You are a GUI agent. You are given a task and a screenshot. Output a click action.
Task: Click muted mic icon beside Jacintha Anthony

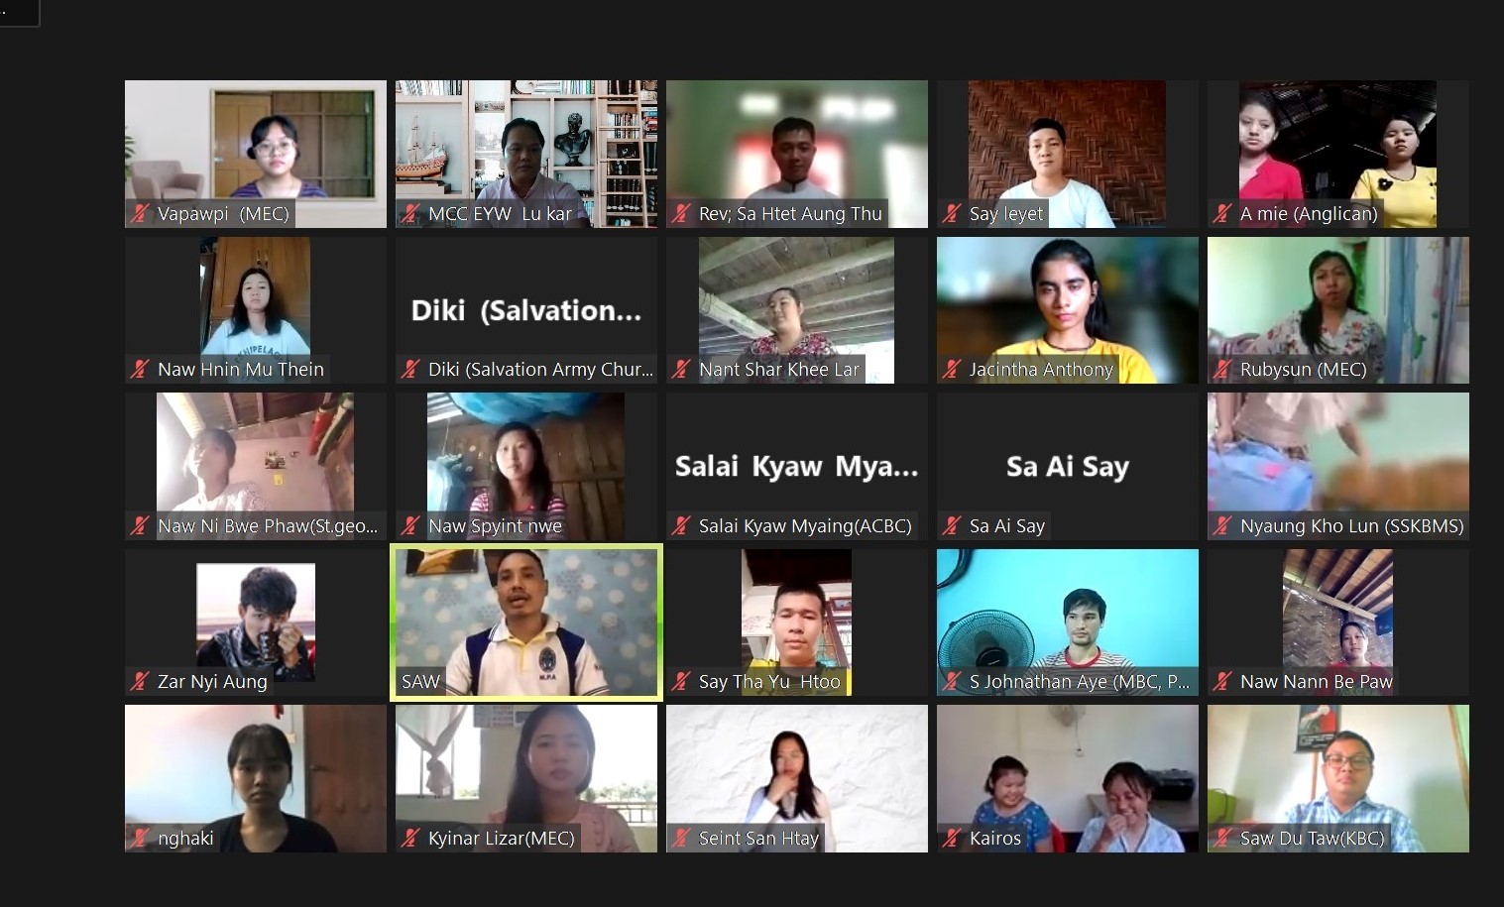[x=952, y=369]
